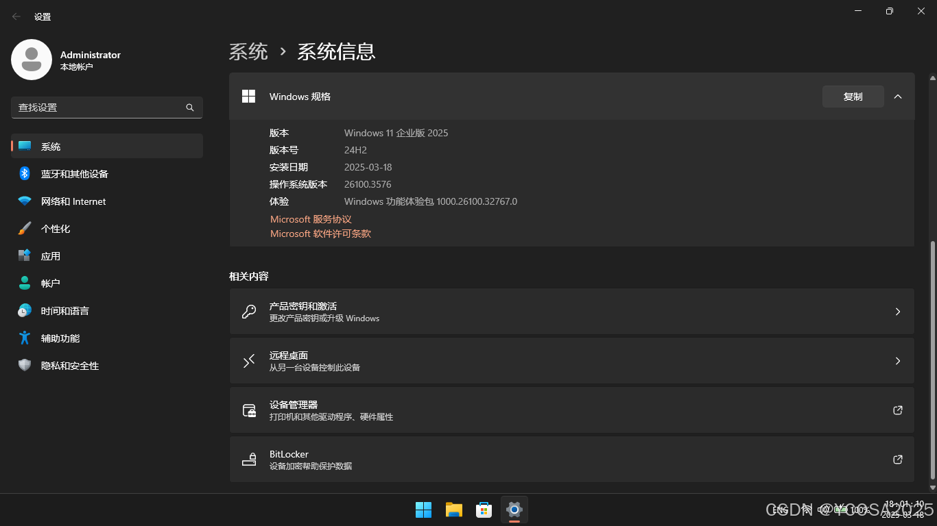Click the Settings gear in taskbar
The width and height of the screenshot is (937, 526).
tap(514, 510)
